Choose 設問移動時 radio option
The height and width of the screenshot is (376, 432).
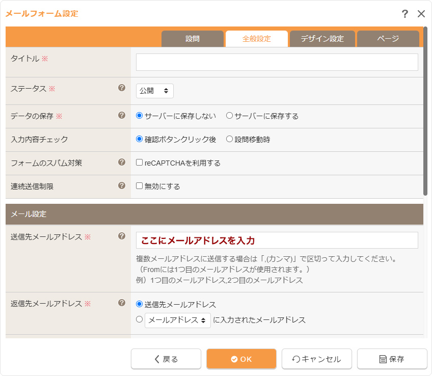click(x=229, y=139)
